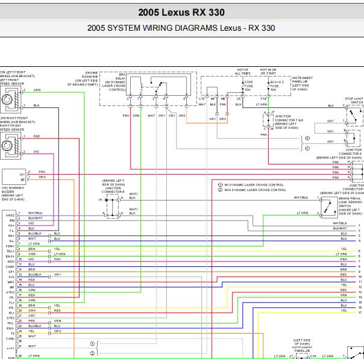Click the 'C13' connector label
The width and height of the screenshot is (364, 359).
click(202, 99)
